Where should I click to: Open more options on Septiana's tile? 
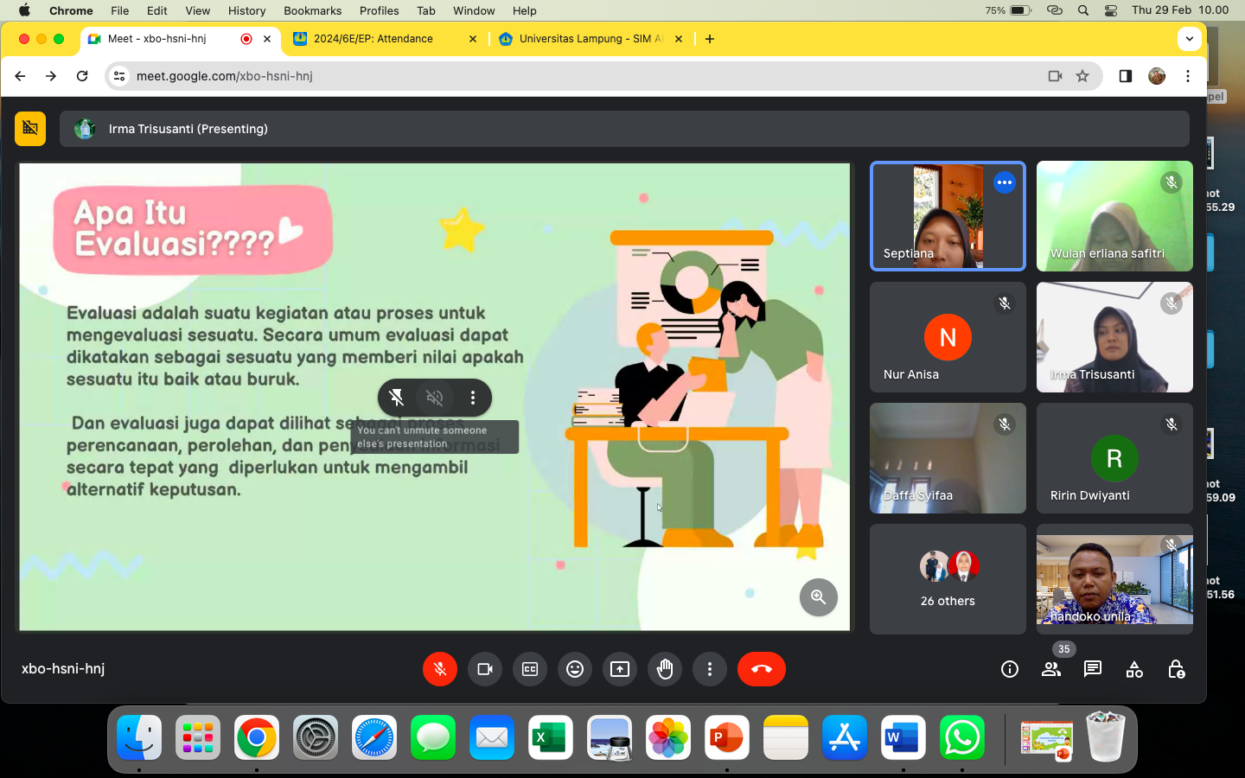1004,182
